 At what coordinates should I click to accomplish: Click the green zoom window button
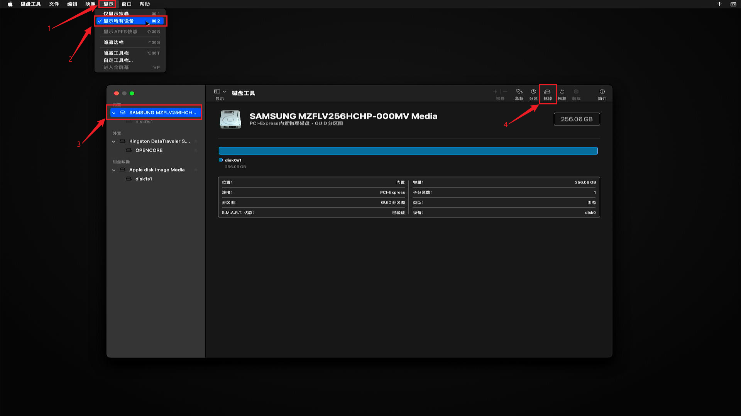point(132,93)
